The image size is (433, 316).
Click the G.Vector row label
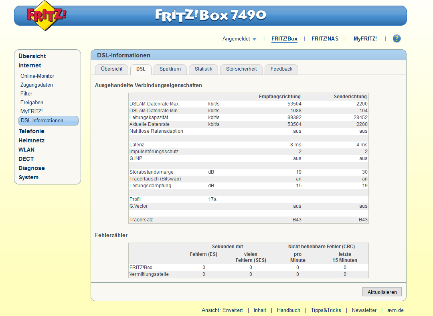pos(138,206)
